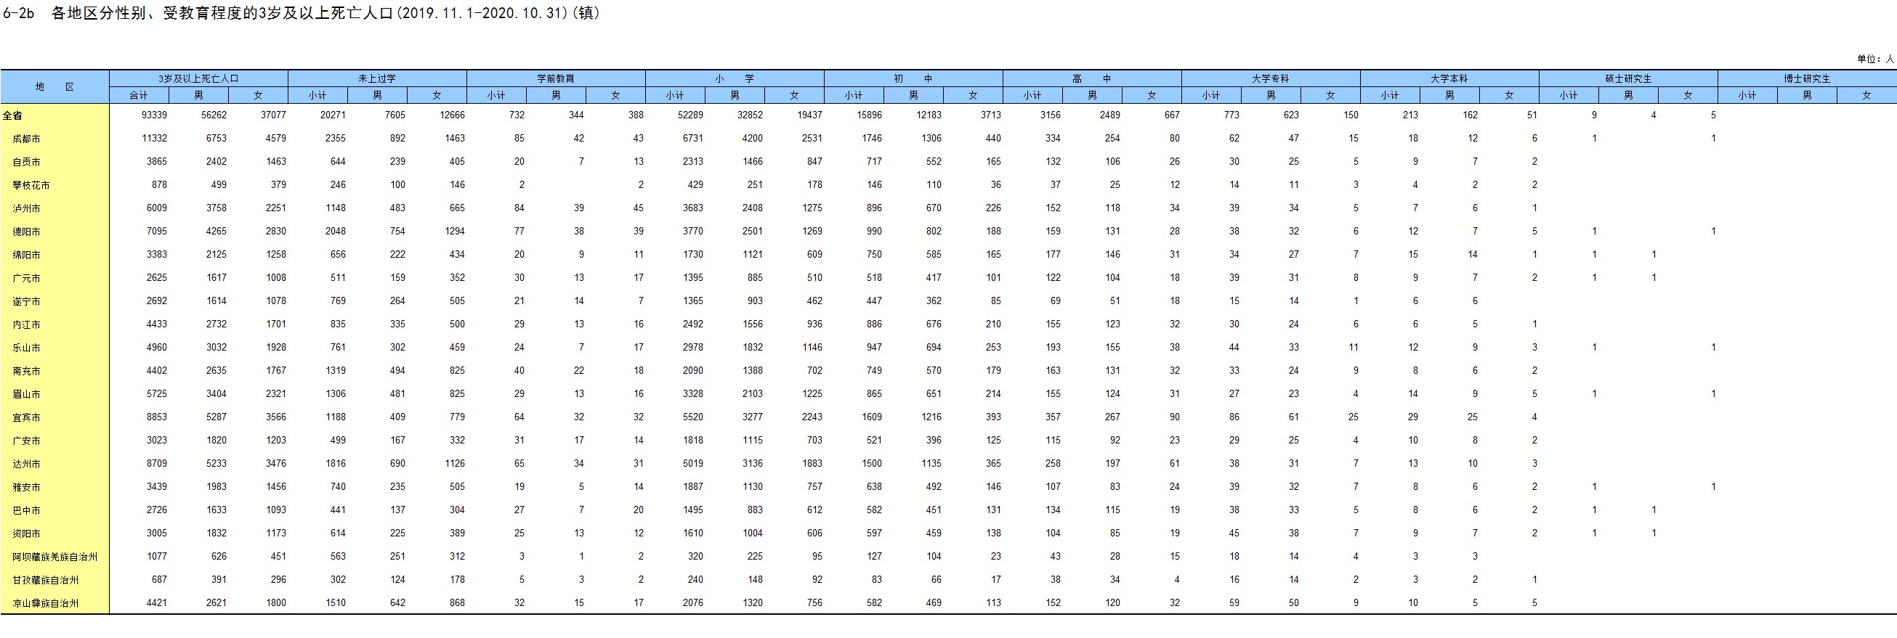1897x638 pixels.
Task: Click the 全省 female deaths value 37077
Action: click(x=274, y=115)
